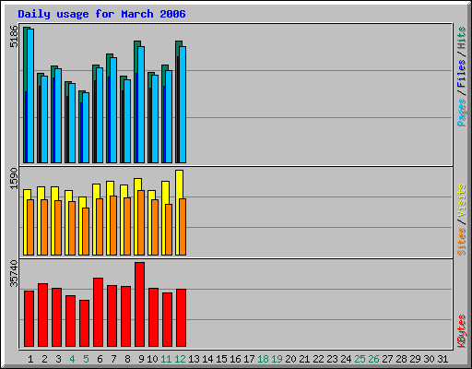Click the orange sites bar for day 9
The height and width of the screenshot is (369, 472).
141,222
